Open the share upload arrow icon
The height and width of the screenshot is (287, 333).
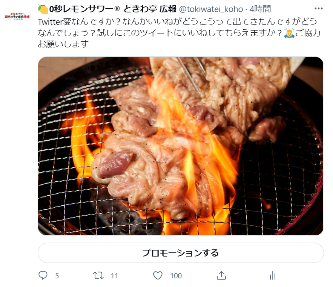[221, 275]
